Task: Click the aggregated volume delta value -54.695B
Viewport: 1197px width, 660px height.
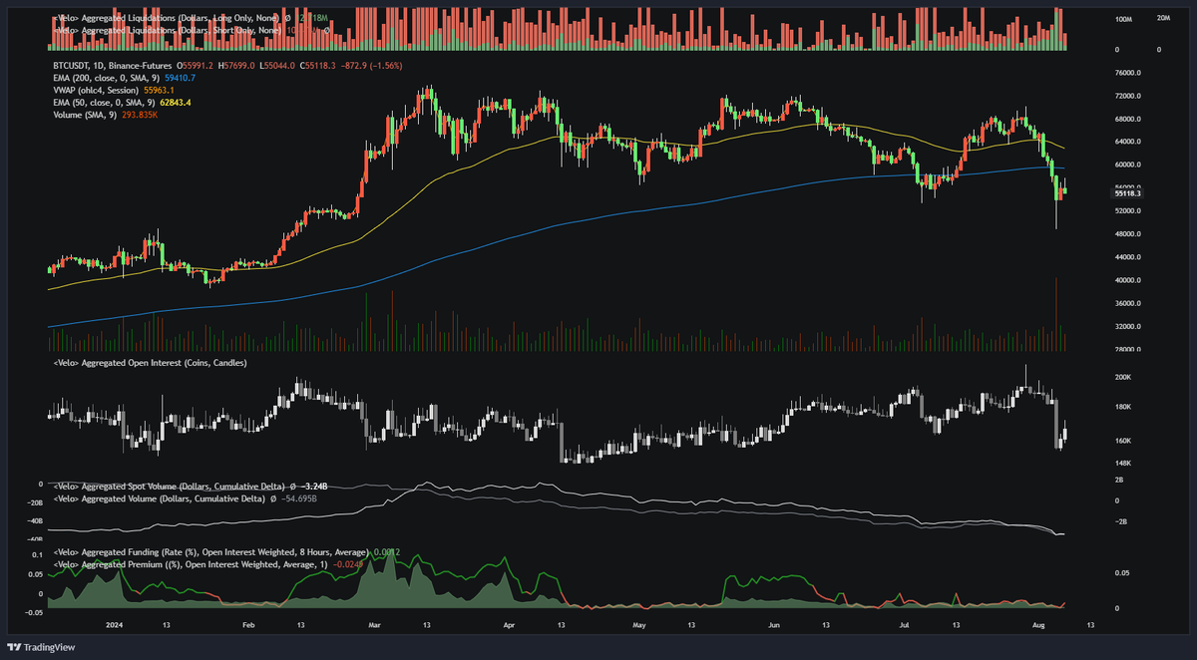Action: pos(300,497)
